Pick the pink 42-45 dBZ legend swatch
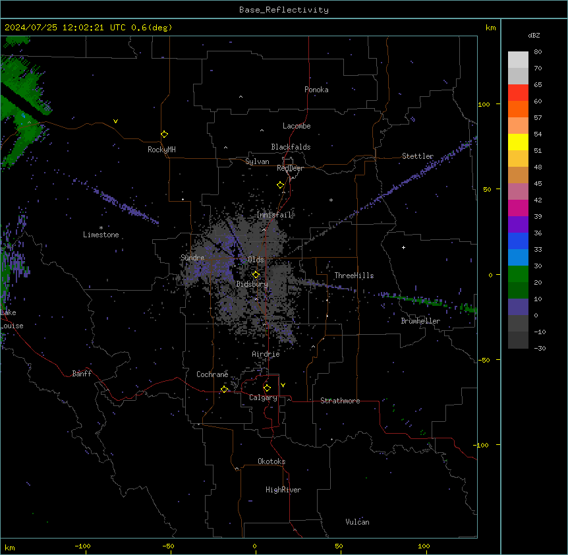568x555 pixels. click(518, 191)
